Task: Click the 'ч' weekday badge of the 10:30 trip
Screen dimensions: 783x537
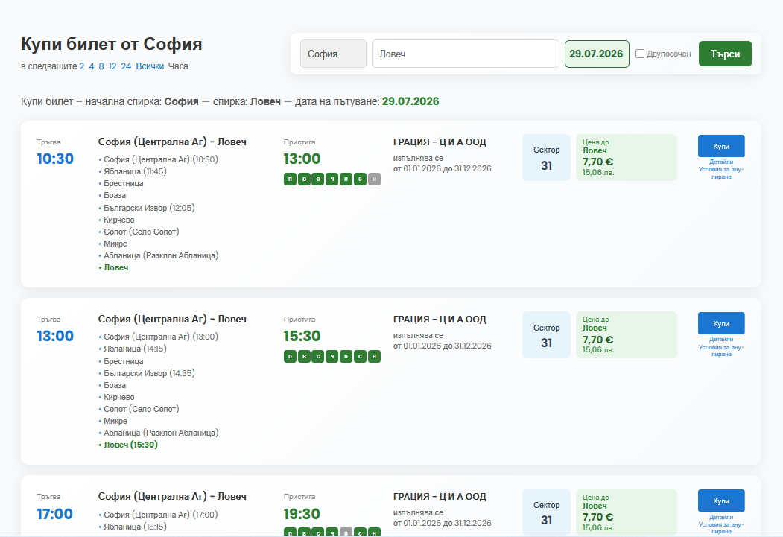Action: [332, 179]
